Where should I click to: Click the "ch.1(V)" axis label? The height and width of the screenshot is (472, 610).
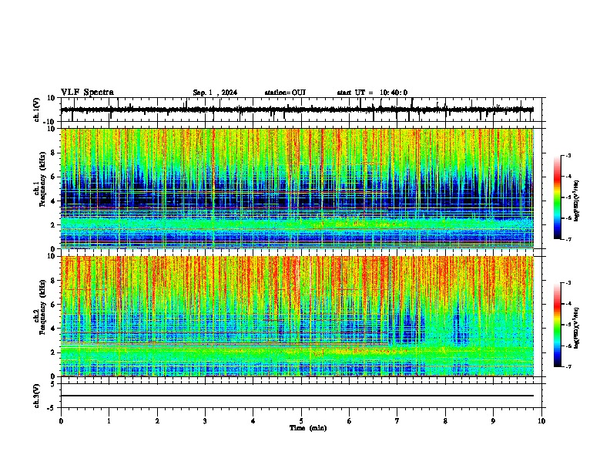pyautogui.click(x=37, y=110)
